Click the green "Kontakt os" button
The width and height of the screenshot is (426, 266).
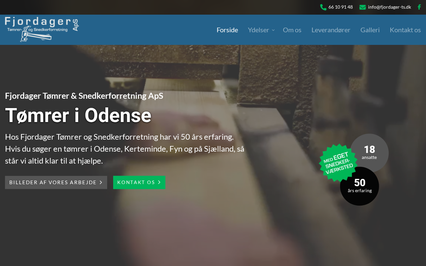[x=139, y=183]
